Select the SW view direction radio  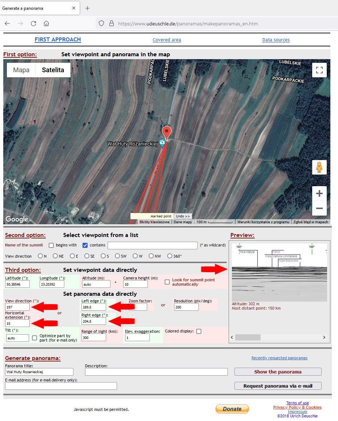pyautogui.click(x=117, y=256)
